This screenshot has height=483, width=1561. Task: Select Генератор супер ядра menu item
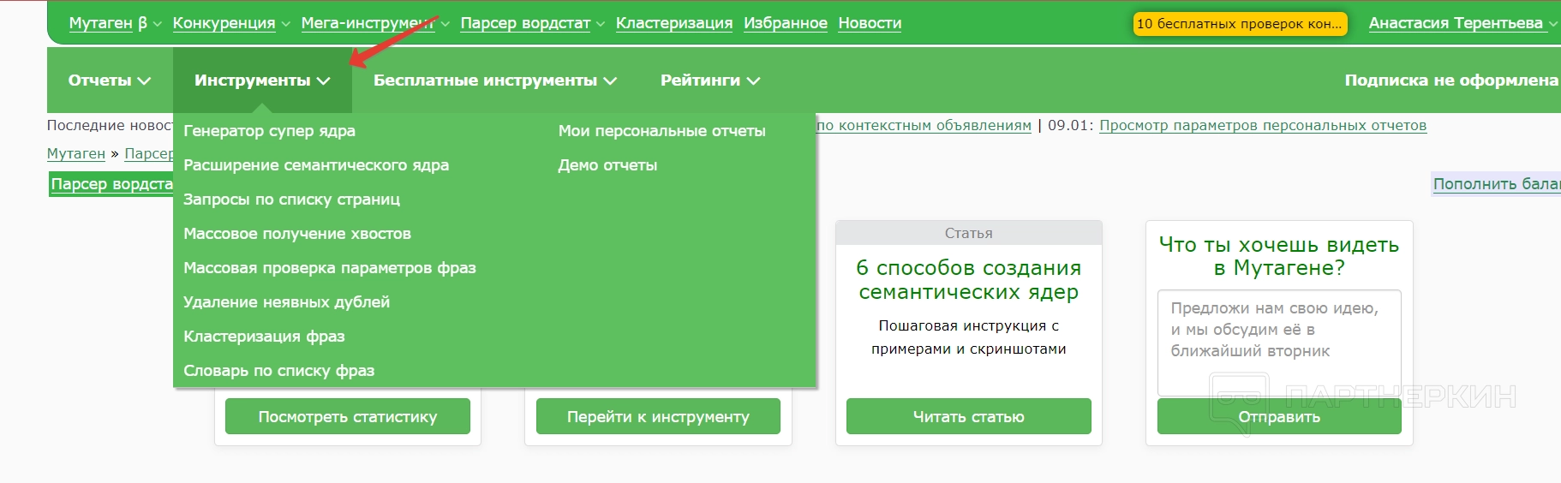tap(269, 131)
